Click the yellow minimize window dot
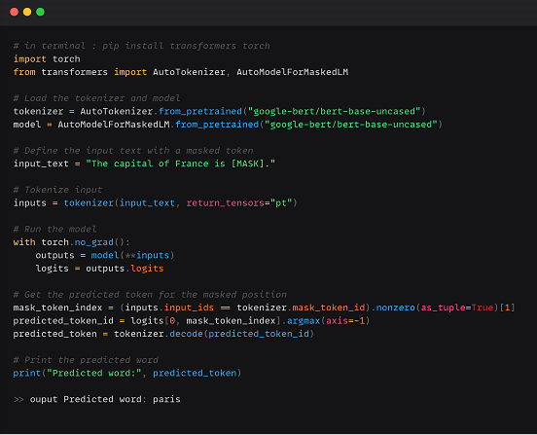Viewport: 537px width, 435px height. [x=27, y=12]
